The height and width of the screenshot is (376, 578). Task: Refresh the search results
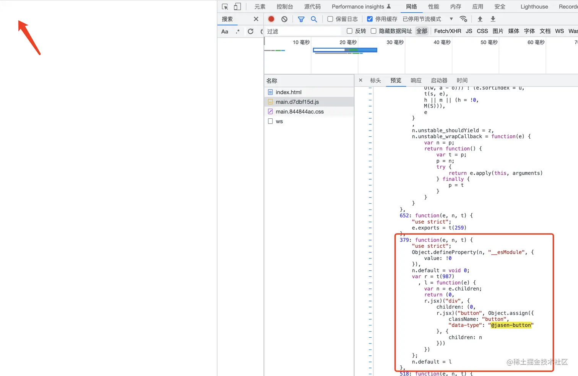pos(250,31)
